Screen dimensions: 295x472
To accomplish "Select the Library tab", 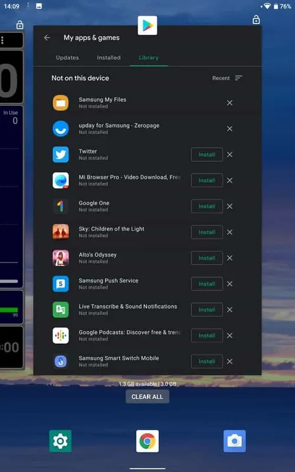I will [149, 57].
